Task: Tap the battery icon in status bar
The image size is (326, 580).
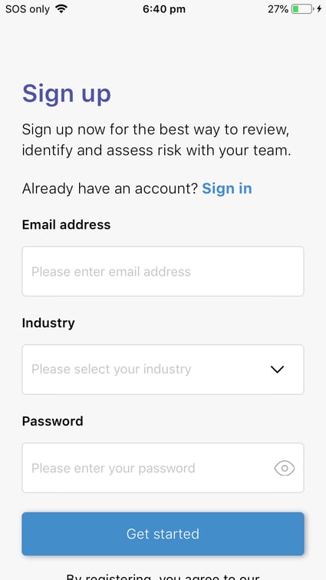Action: (x=302, y=9)
